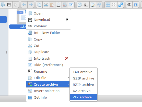Expand the Edit file submenu arrow
Screen dimensions: 142x107
[68, 78]
